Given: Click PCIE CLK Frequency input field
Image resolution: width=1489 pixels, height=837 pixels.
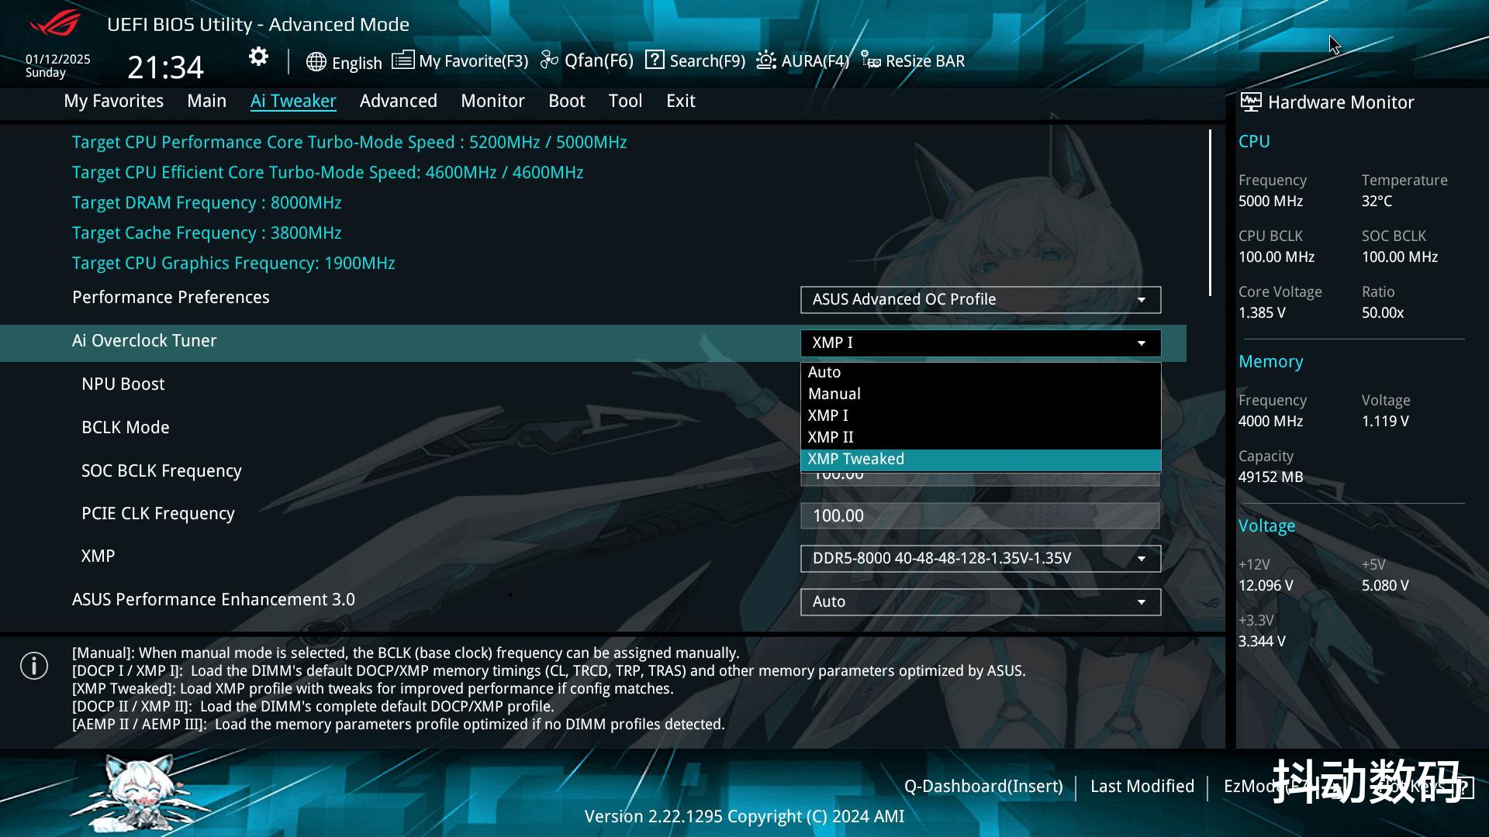Looking at the screenshot, I should (x=980, y=516).
